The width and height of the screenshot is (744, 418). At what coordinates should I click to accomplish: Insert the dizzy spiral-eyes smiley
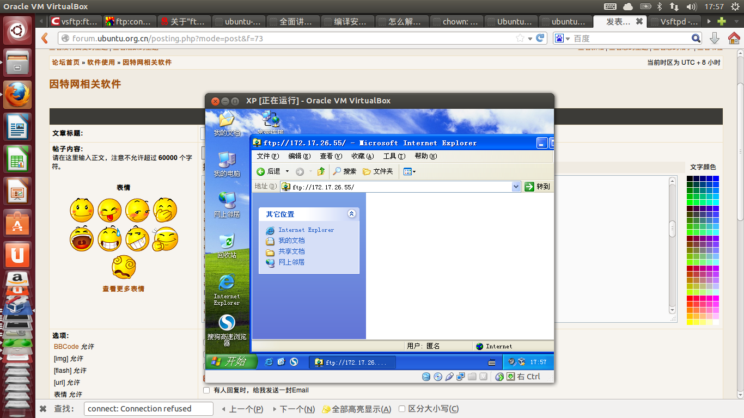coord(124,267)
